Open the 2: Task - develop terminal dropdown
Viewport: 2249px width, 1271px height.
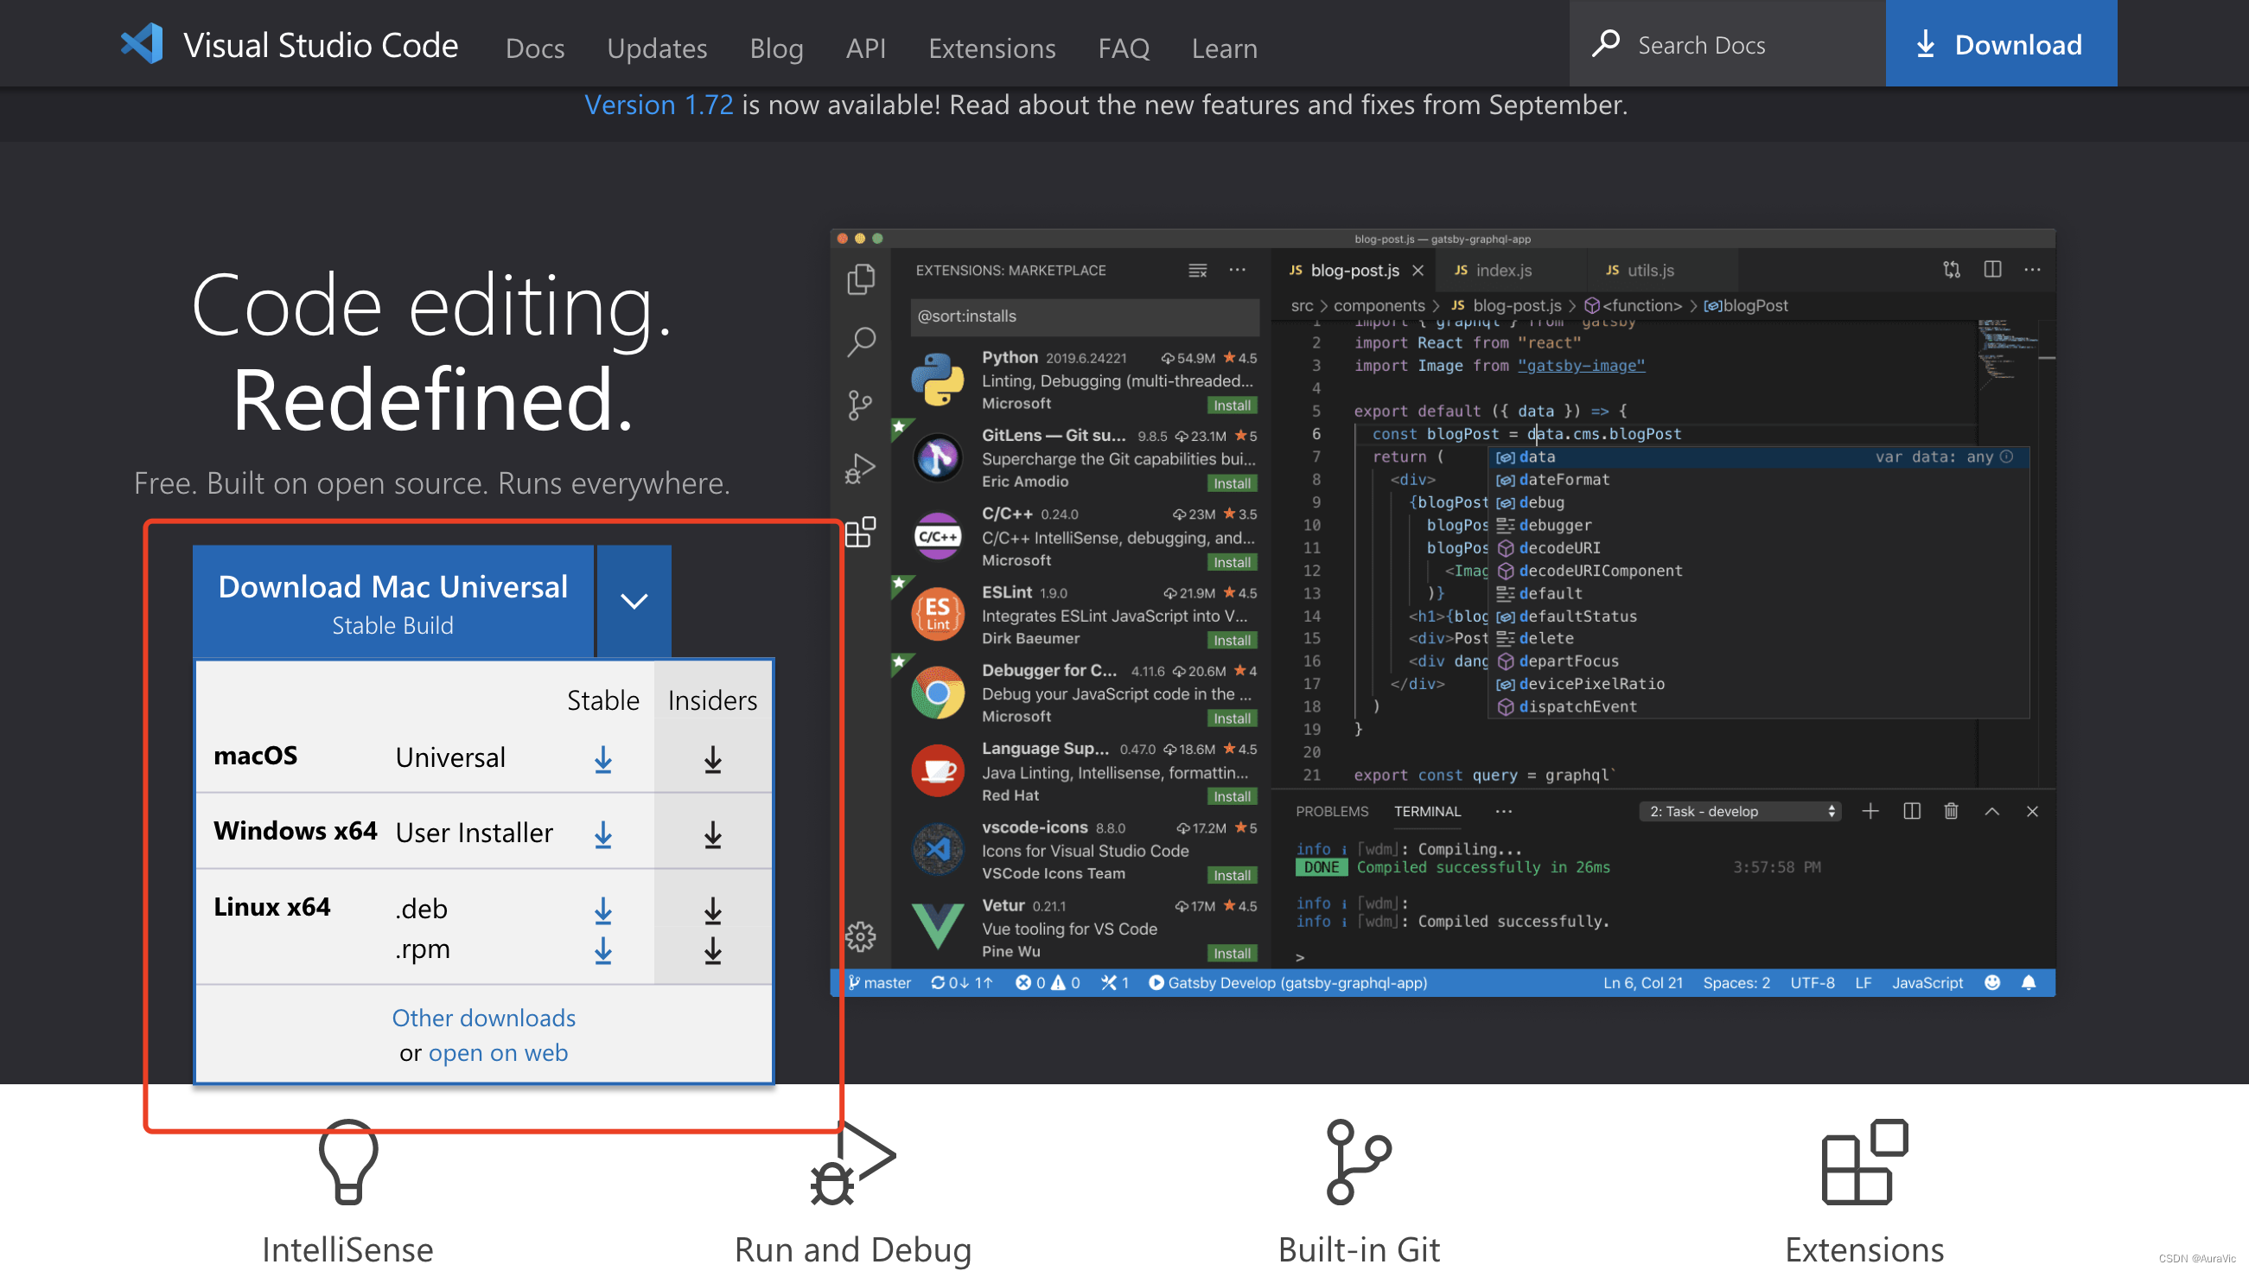click(x=1740, y=812)
